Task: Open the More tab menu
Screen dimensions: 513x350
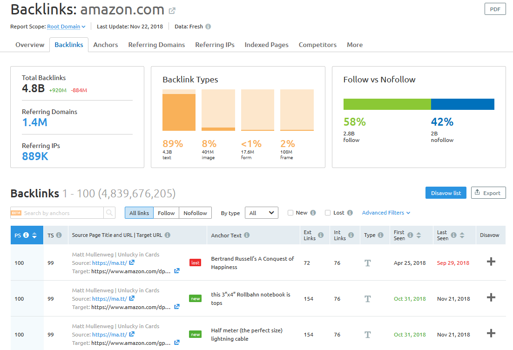Action: pyautogui.click(x=355, y=45)
